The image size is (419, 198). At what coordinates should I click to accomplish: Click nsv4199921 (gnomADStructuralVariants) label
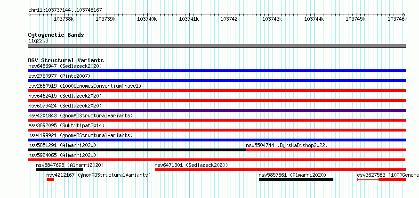(x=81, y=135)
